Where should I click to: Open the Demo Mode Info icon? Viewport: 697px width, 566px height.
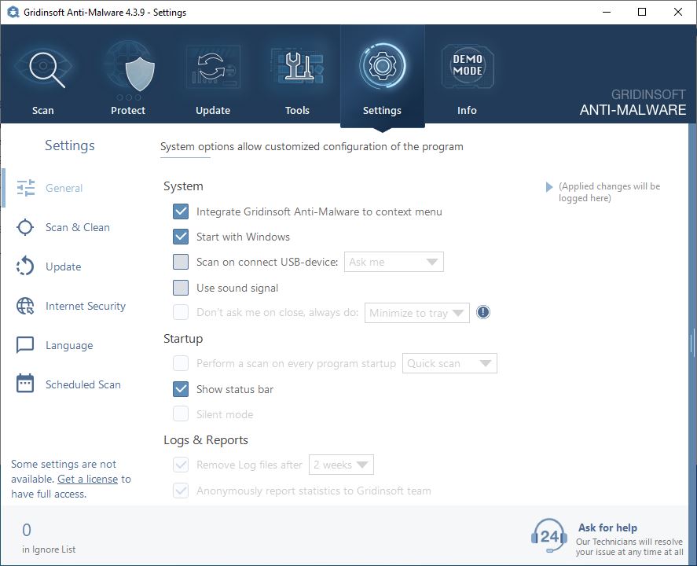(468, 66)
